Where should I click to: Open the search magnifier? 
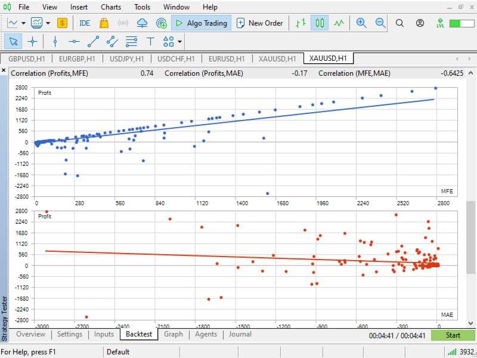point(399,23)
